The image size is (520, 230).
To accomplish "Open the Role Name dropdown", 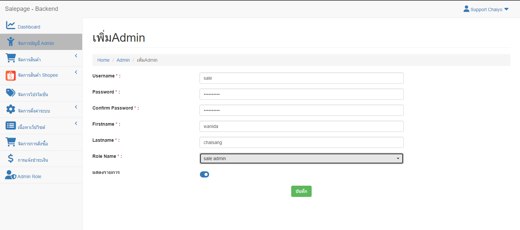I will click(x=301, y=158).
